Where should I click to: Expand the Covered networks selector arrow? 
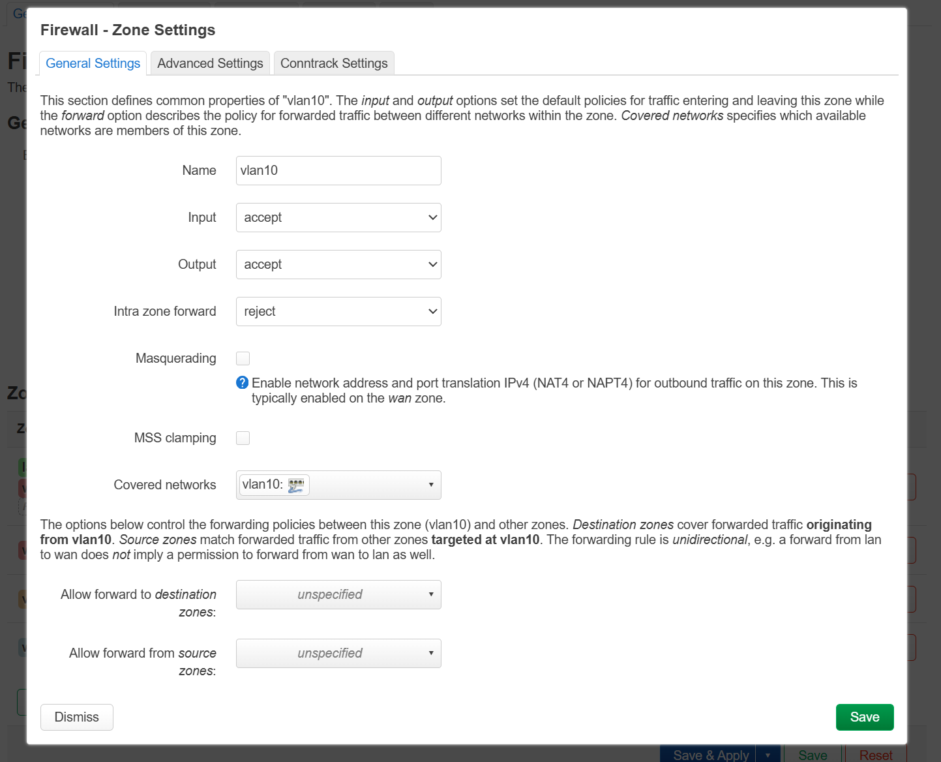(x=430, y=485)
